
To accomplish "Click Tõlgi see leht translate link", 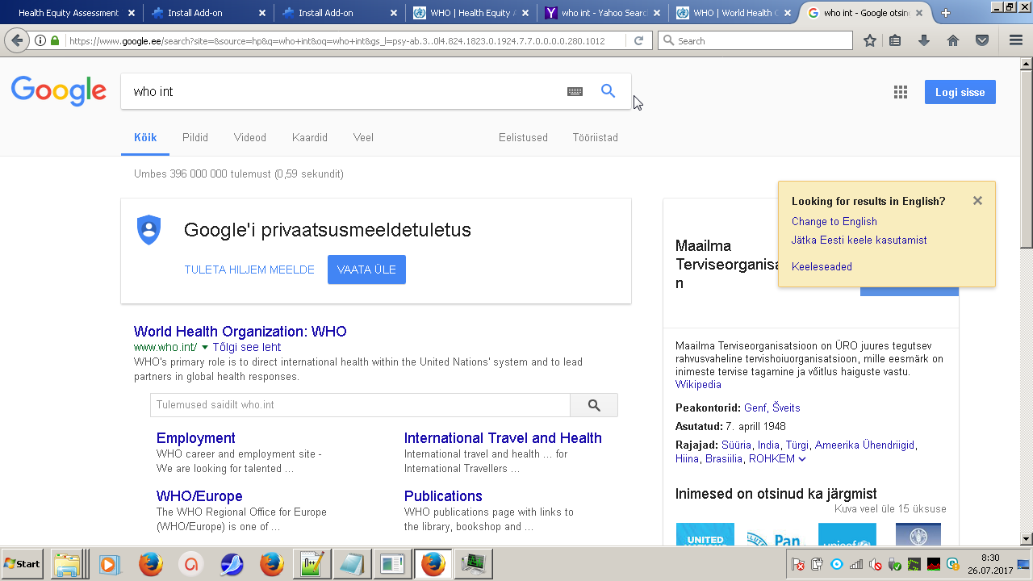I will point(247,348).
